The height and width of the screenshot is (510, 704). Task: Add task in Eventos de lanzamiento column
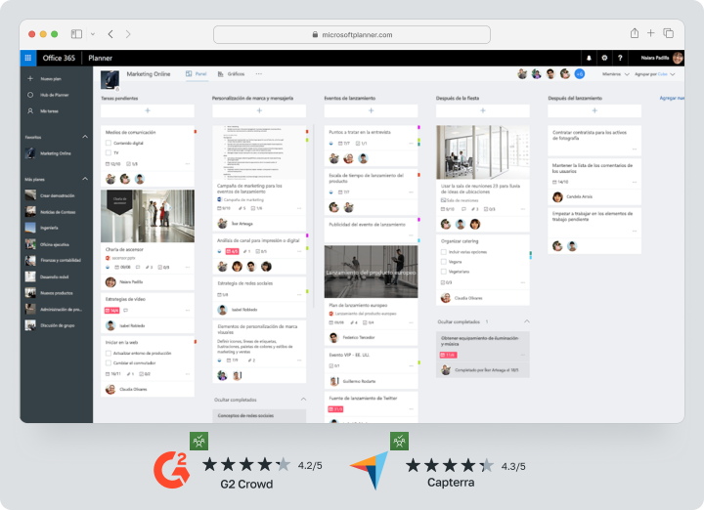371,110
